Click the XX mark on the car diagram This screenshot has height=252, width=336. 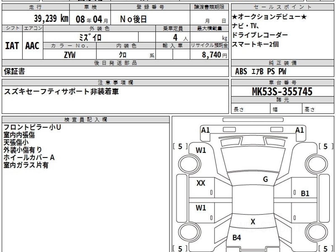(201, 183)
